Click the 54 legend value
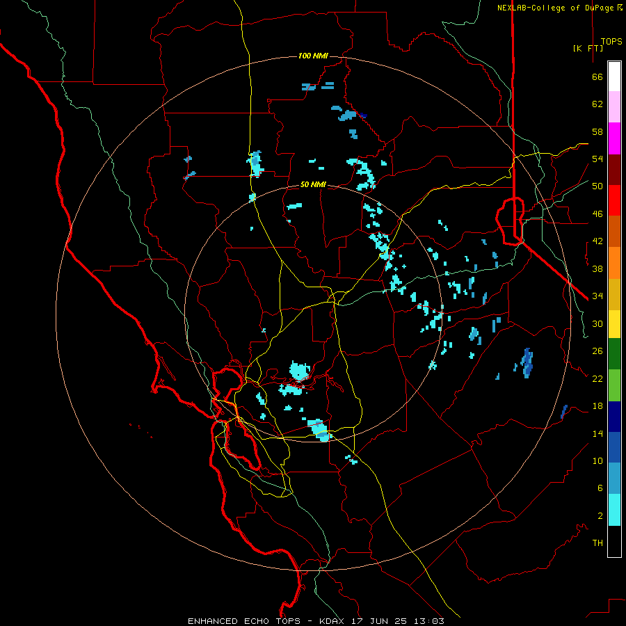Image resolution: width=626 pixels, height=626 pixels. (597, 159)
